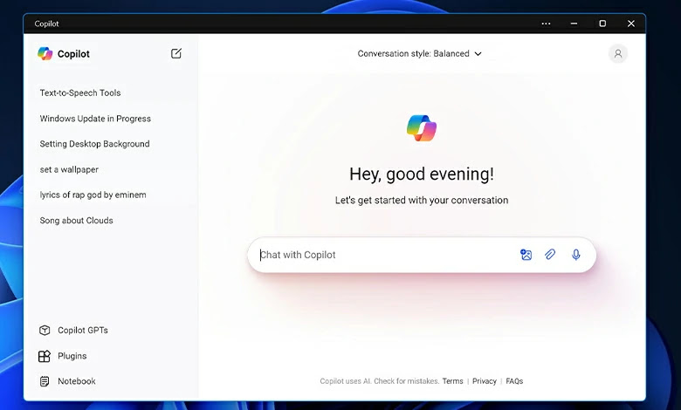Click Copilot uses AI disclaimer text
The width and height of the screenshot is (681, 410).
tap(380, 381)
